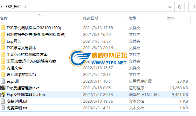Select the folder name 出现加载超时0xN的解决方案
The image size is (196, 116).
[31, 61]
